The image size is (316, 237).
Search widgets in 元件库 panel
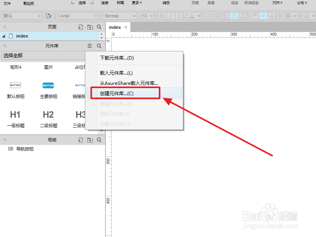99,46
